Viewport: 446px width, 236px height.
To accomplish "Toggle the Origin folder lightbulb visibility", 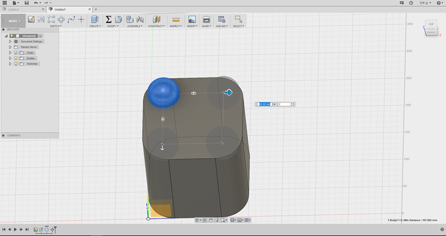I will click(x=16, y=52).
